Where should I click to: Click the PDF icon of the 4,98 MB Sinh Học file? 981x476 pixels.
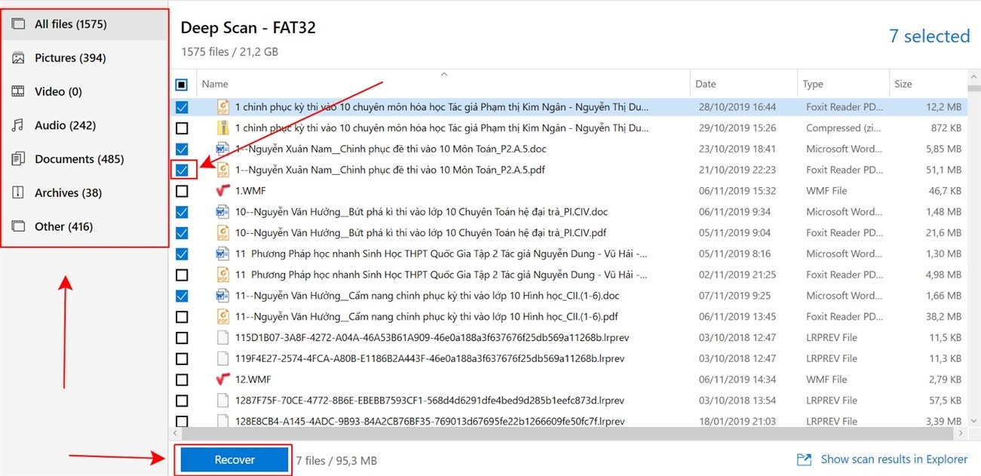pos(223,275)
